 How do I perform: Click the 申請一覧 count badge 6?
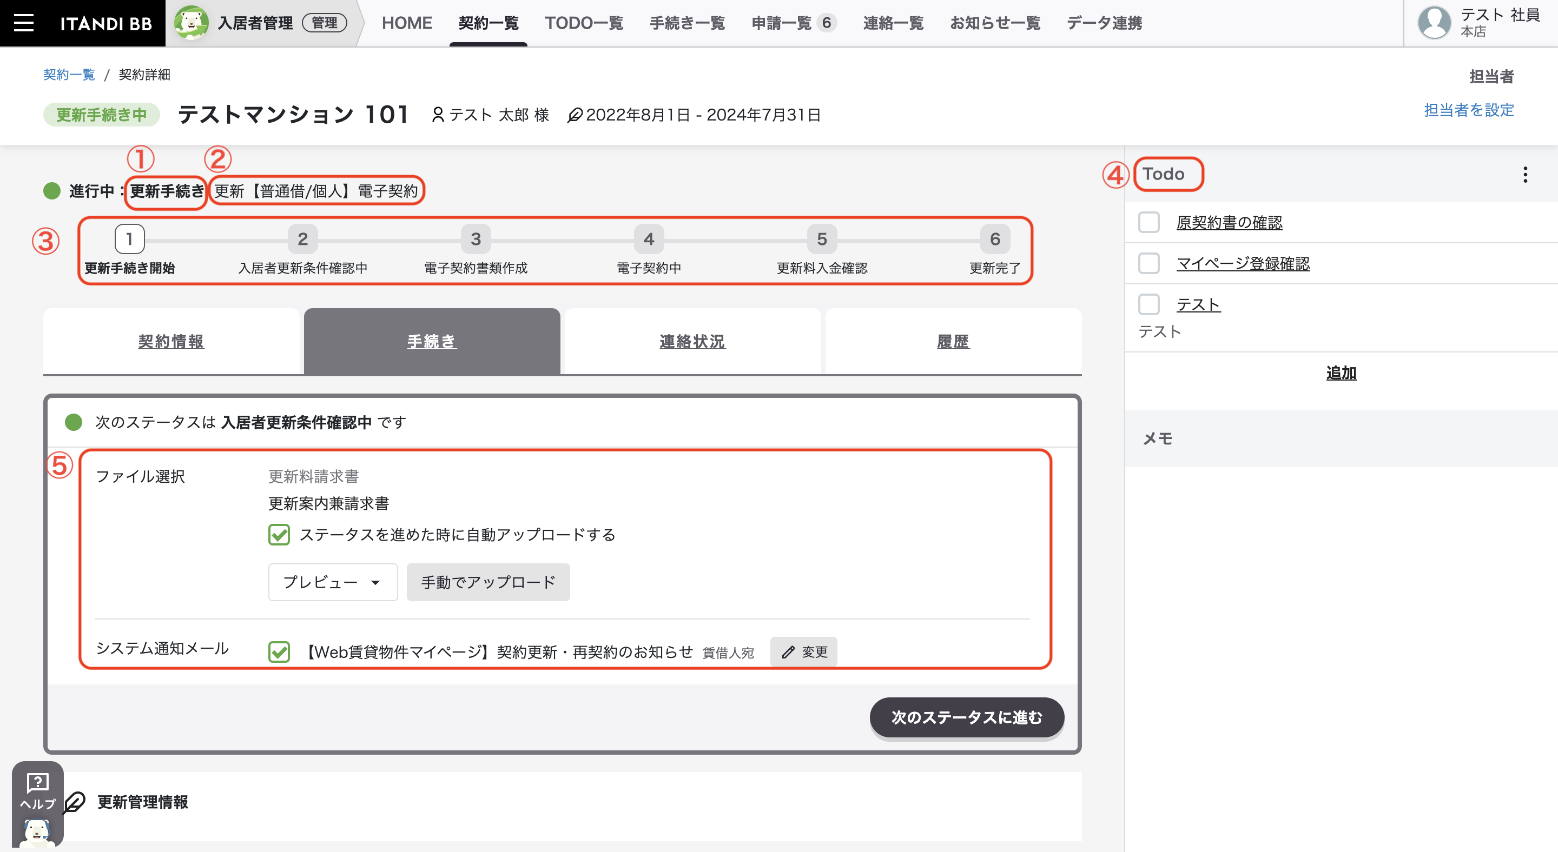pyautogui.click(x=826, y=23)
